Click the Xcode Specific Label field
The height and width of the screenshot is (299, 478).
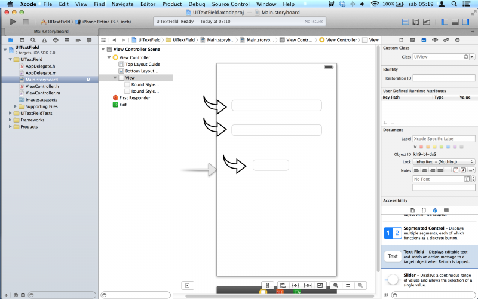(444, 139)
